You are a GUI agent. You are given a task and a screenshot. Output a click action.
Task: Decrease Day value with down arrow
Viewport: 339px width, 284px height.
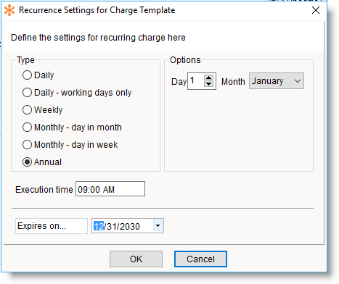pyautogui.click(x=208, y=84)
